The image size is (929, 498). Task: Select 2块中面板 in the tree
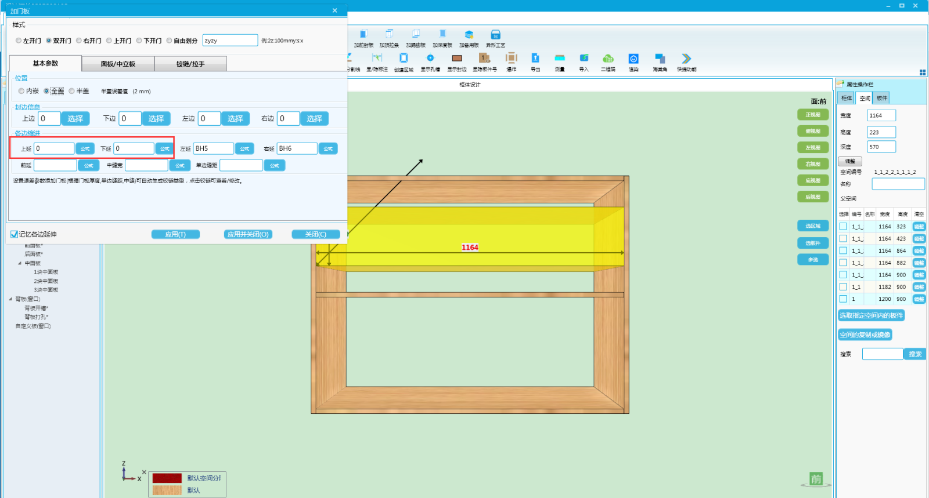pos(46,281)
